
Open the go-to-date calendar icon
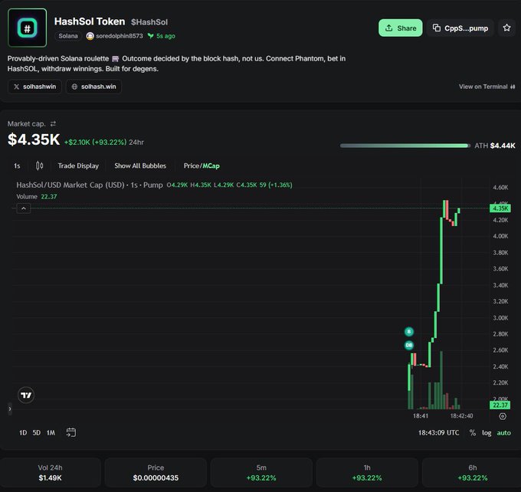click(x=71, y=432)
